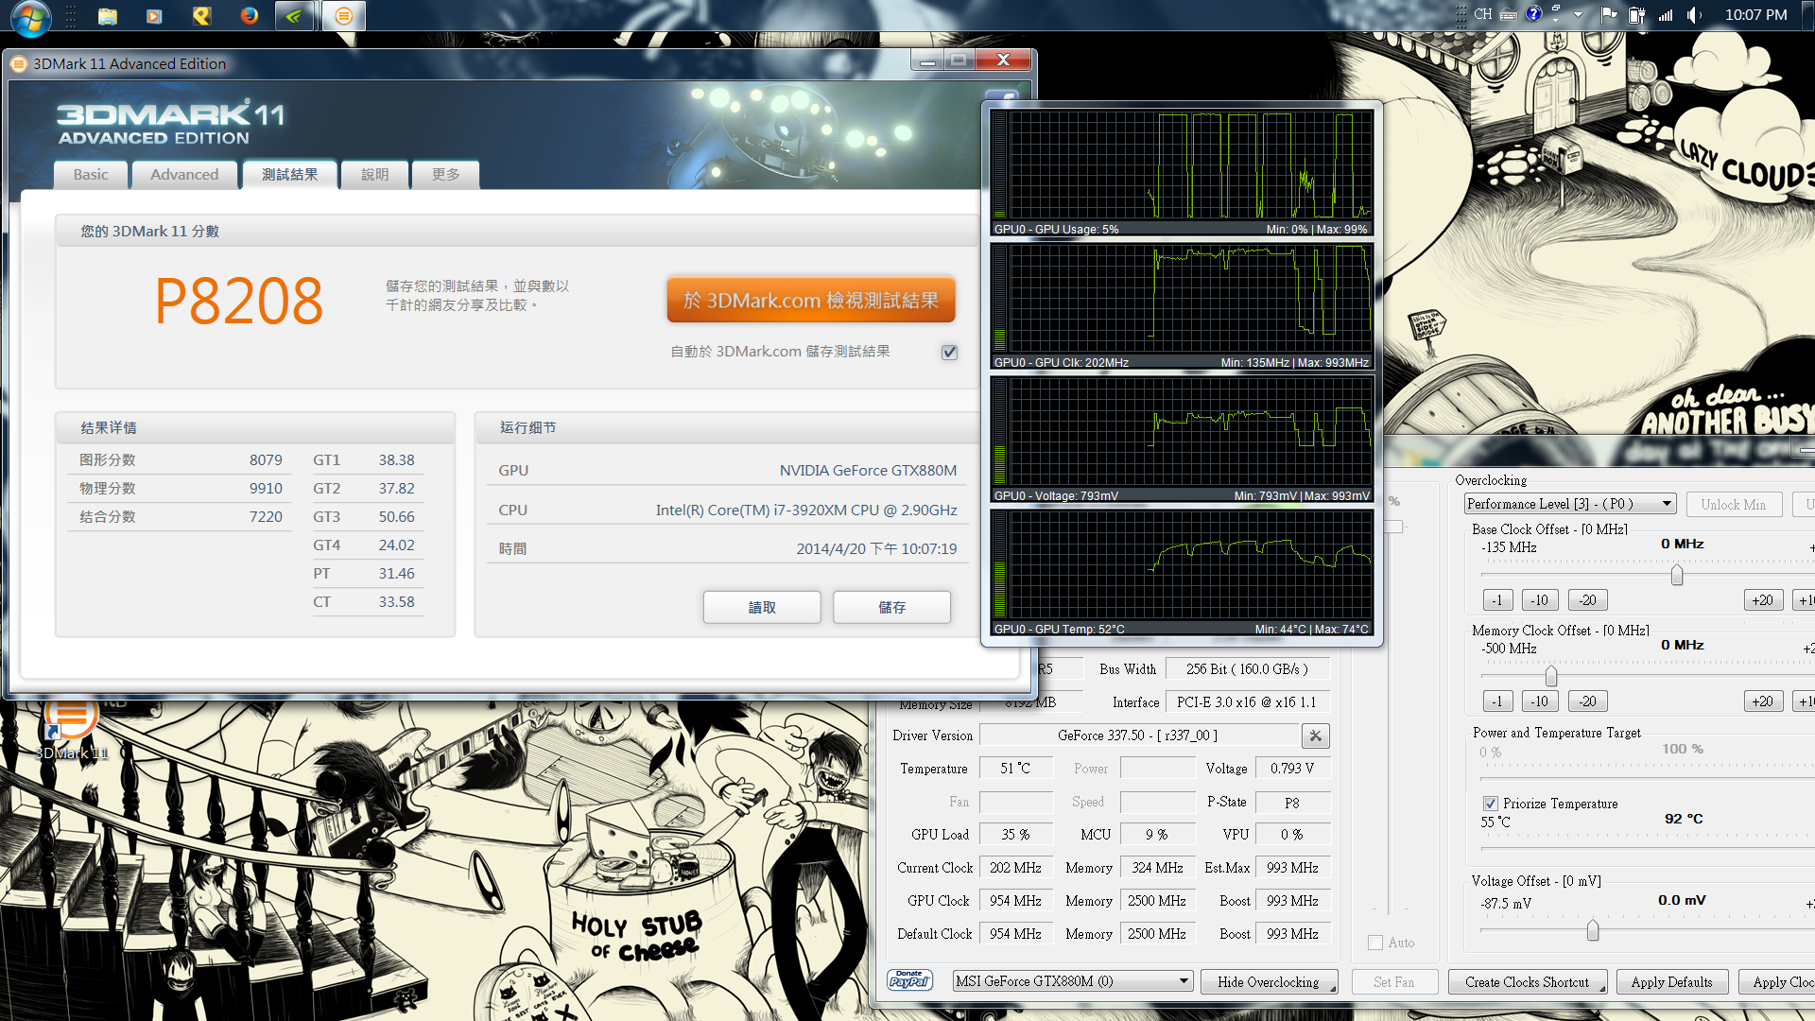Open the MSI GeForce GTX880M GPU dropdown
The width and height of the screenshot is (1815, 1021).
pyautogui.click(x=1072, y=981)
